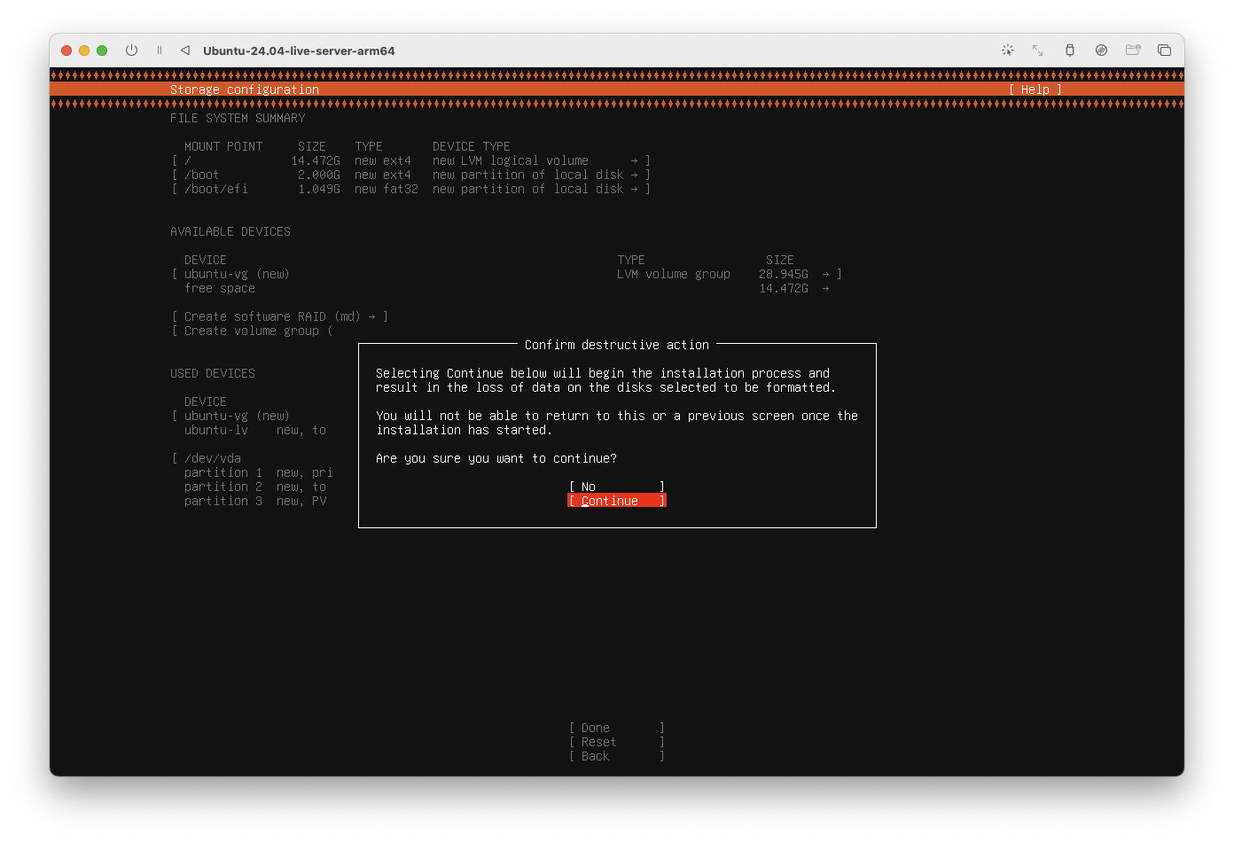Click the new fat32 type cell

pos(387,189)
